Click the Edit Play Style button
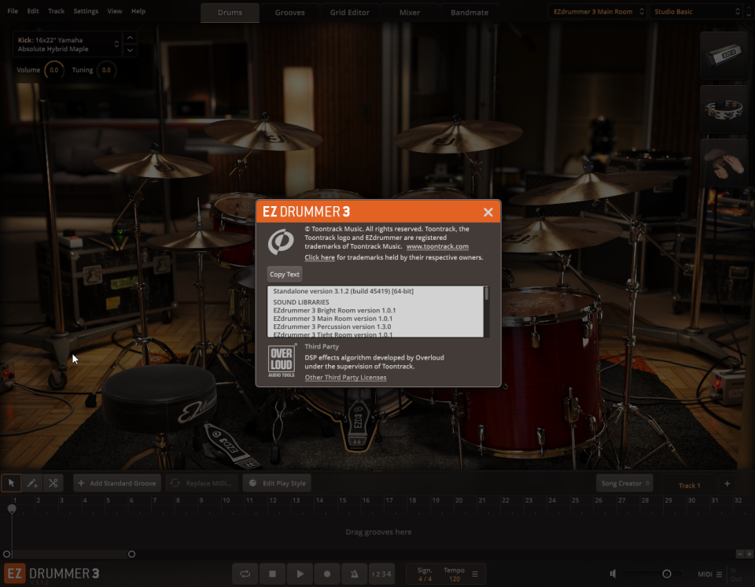This screenshot has width=755, height=587. [277, 483]
